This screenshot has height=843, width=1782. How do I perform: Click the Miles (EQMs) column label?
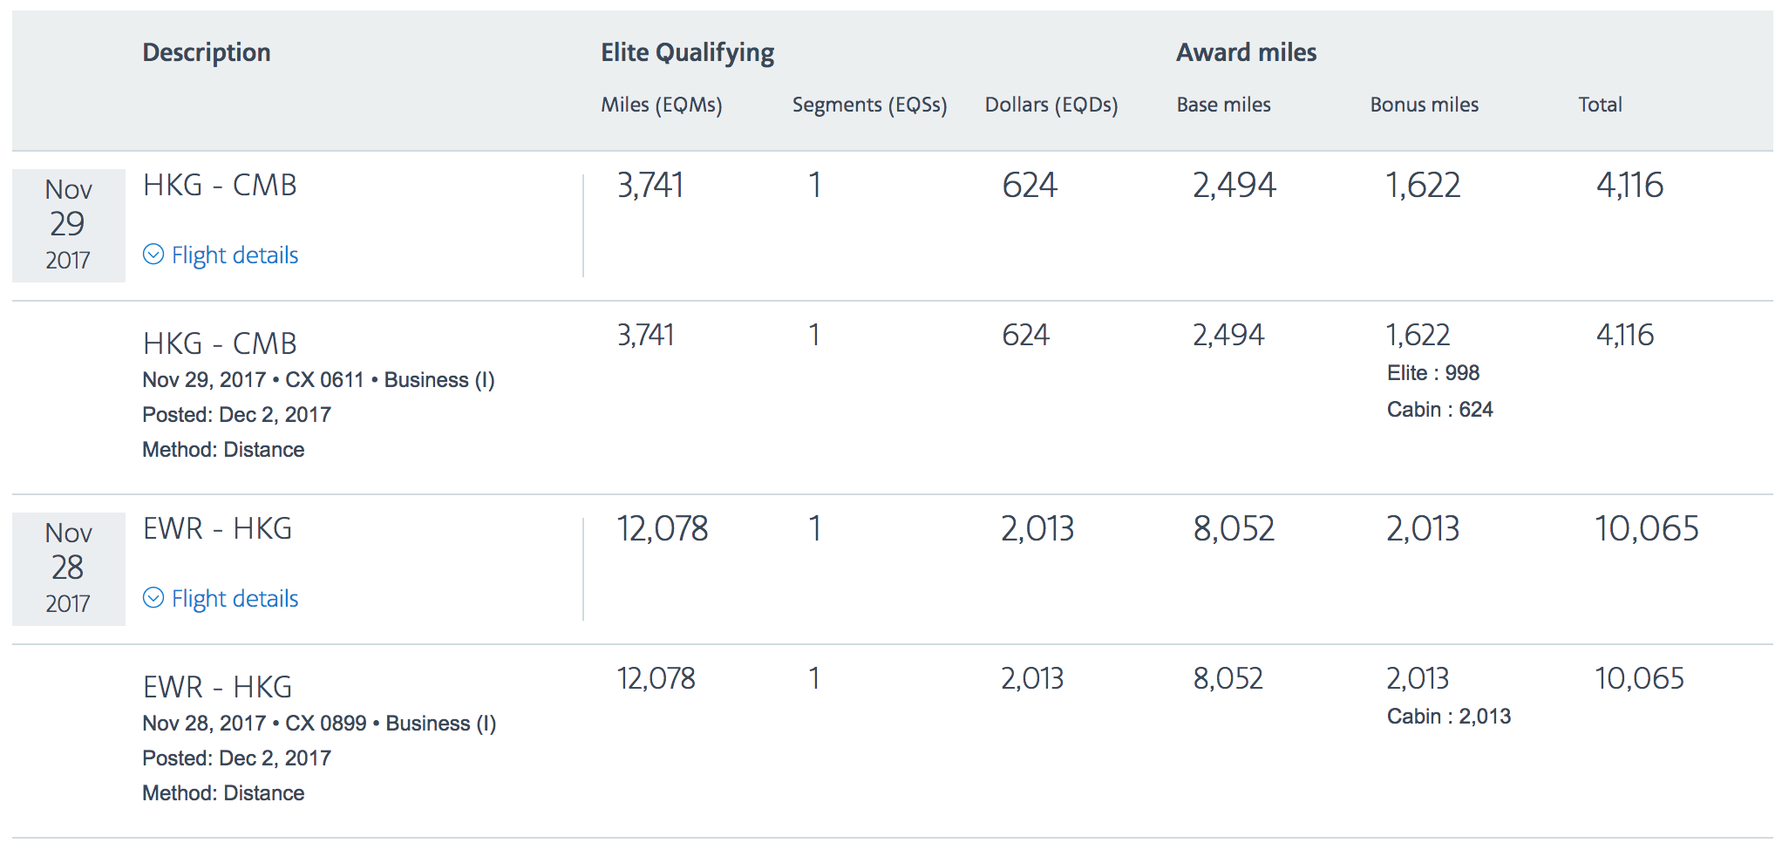(x=661, y=105)
